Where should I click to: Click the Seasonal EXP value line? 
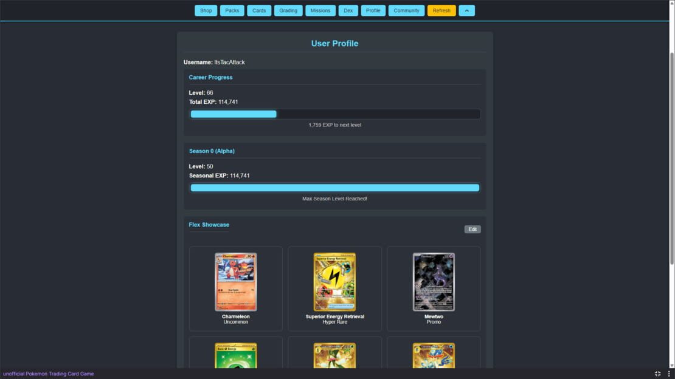tap(219, 176)
